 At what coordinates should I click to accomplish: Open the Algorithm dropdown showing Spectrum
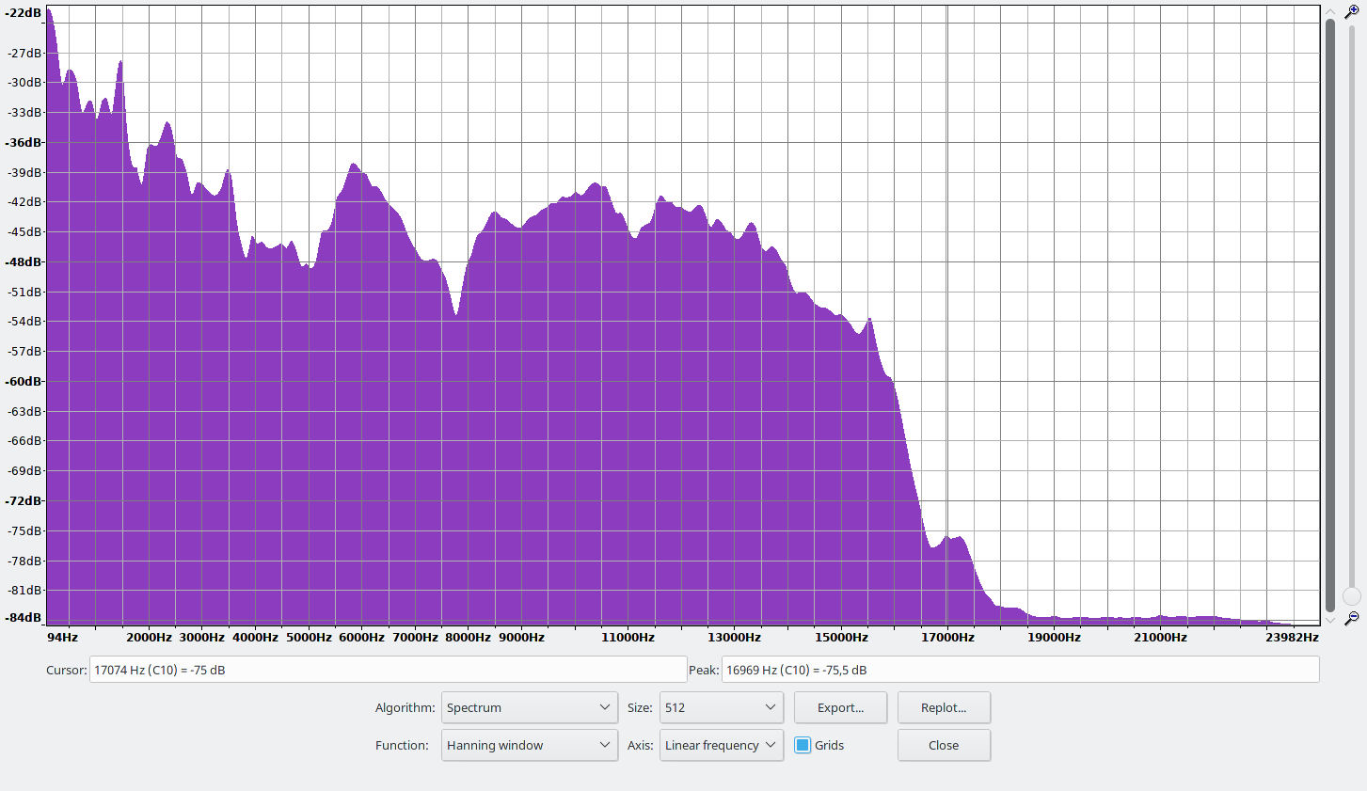[x=530, y=707]
